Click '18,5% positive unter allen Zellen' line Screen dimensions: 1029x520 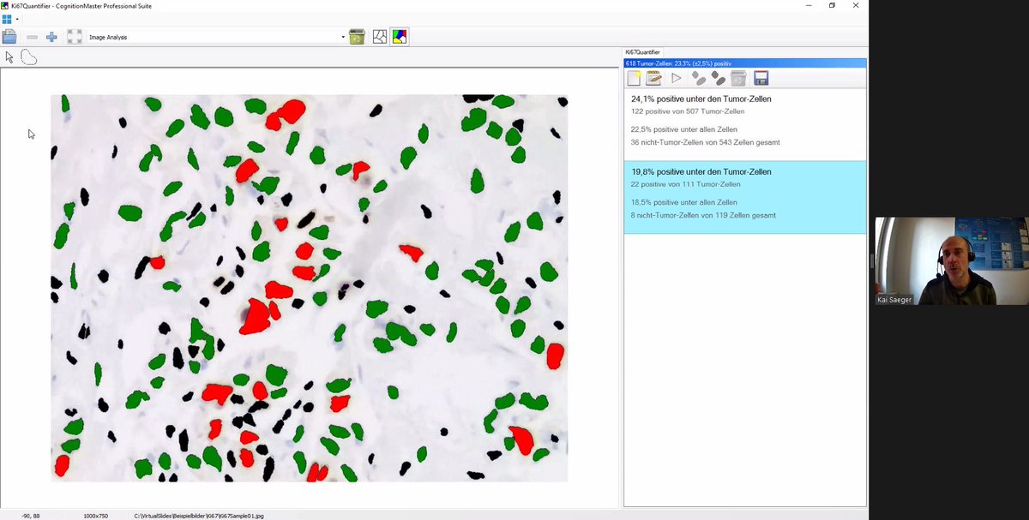(683, 202)
